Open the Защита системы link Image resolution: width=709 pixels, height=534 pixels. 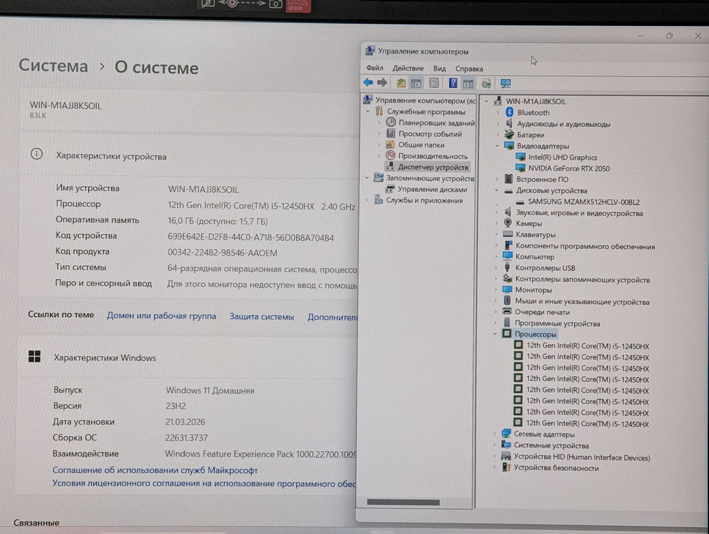coord(262,316)
